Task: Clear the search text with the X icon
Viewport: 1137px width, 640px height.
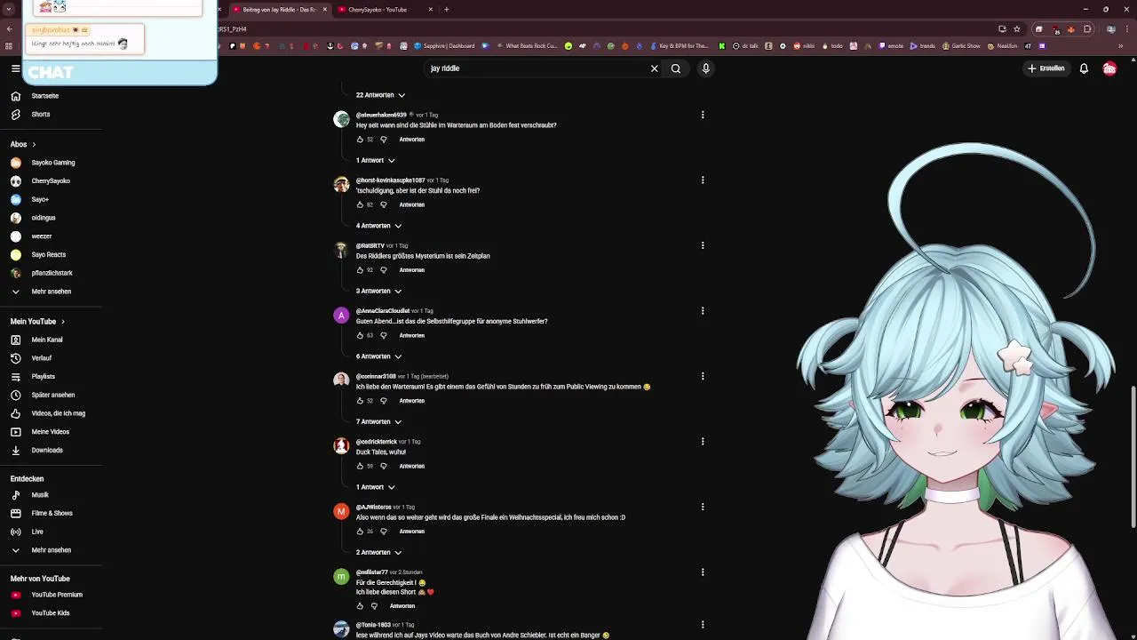Action: coord(655,68)
